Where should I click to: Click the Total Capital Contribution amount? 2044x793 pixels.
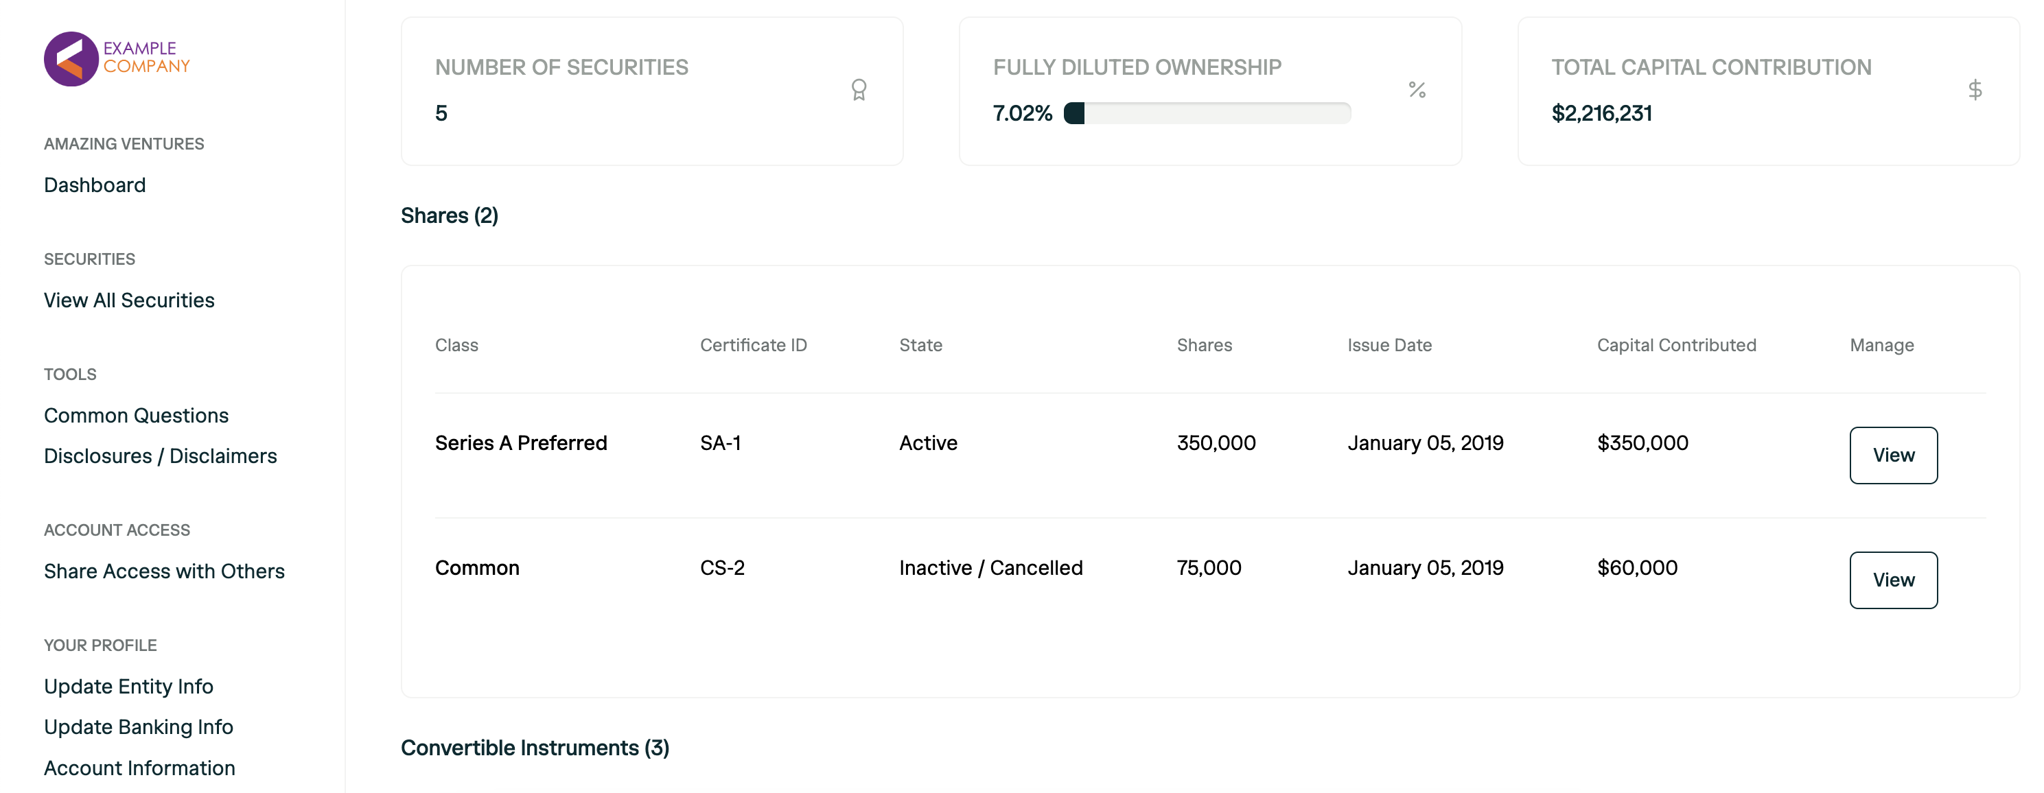1601,113
